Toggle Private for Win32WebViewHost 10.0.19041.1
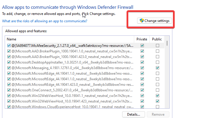Image resolution: width=202 pixels, height=118 pixels. click(x=142, y=96)
